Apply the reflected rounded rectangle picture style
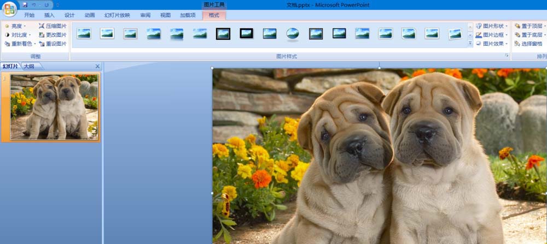Screen dimensions: 547x244 click(177, 34)
